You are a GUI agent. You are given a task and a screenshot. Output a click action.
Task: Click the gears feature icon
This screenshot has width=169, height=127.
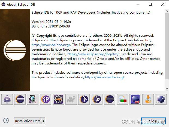tap(97, 99)
